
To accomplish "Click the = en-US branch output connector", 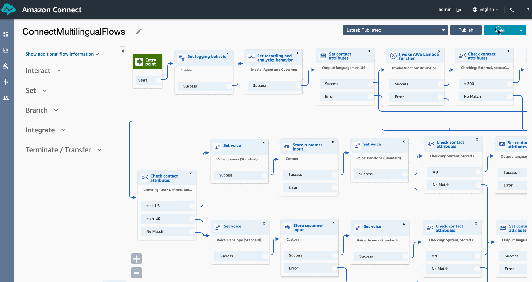I will click(x=192, y=219).
